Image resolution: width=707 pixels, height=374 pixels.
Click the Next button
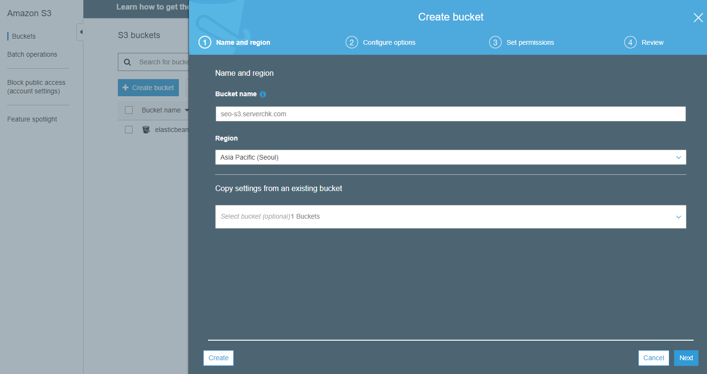(686, 358)
